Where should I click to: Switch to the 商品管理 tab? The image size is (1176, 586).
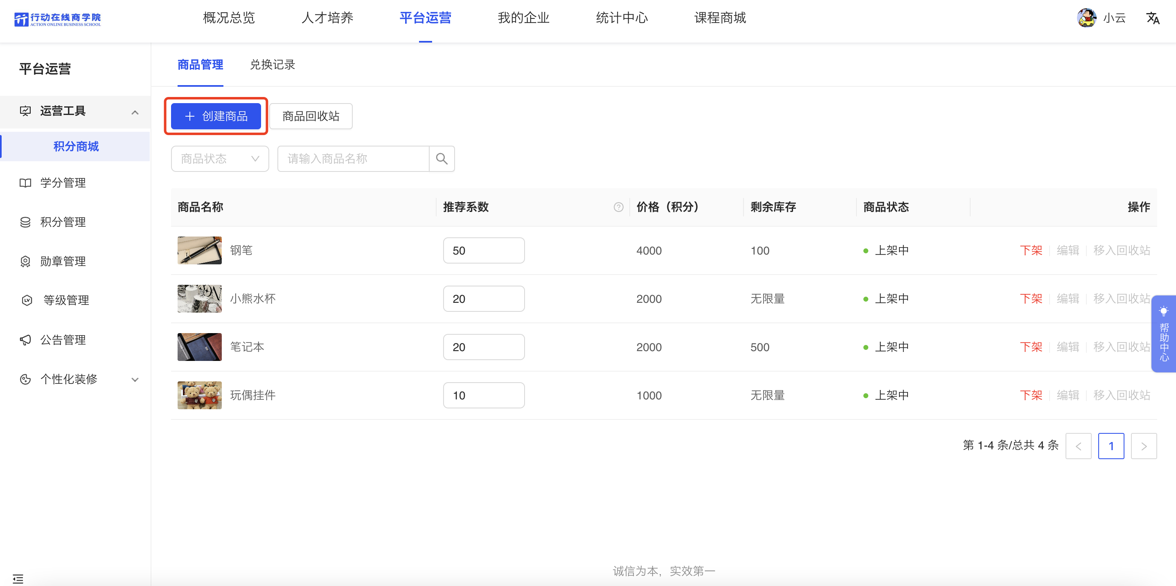point(200,65)
